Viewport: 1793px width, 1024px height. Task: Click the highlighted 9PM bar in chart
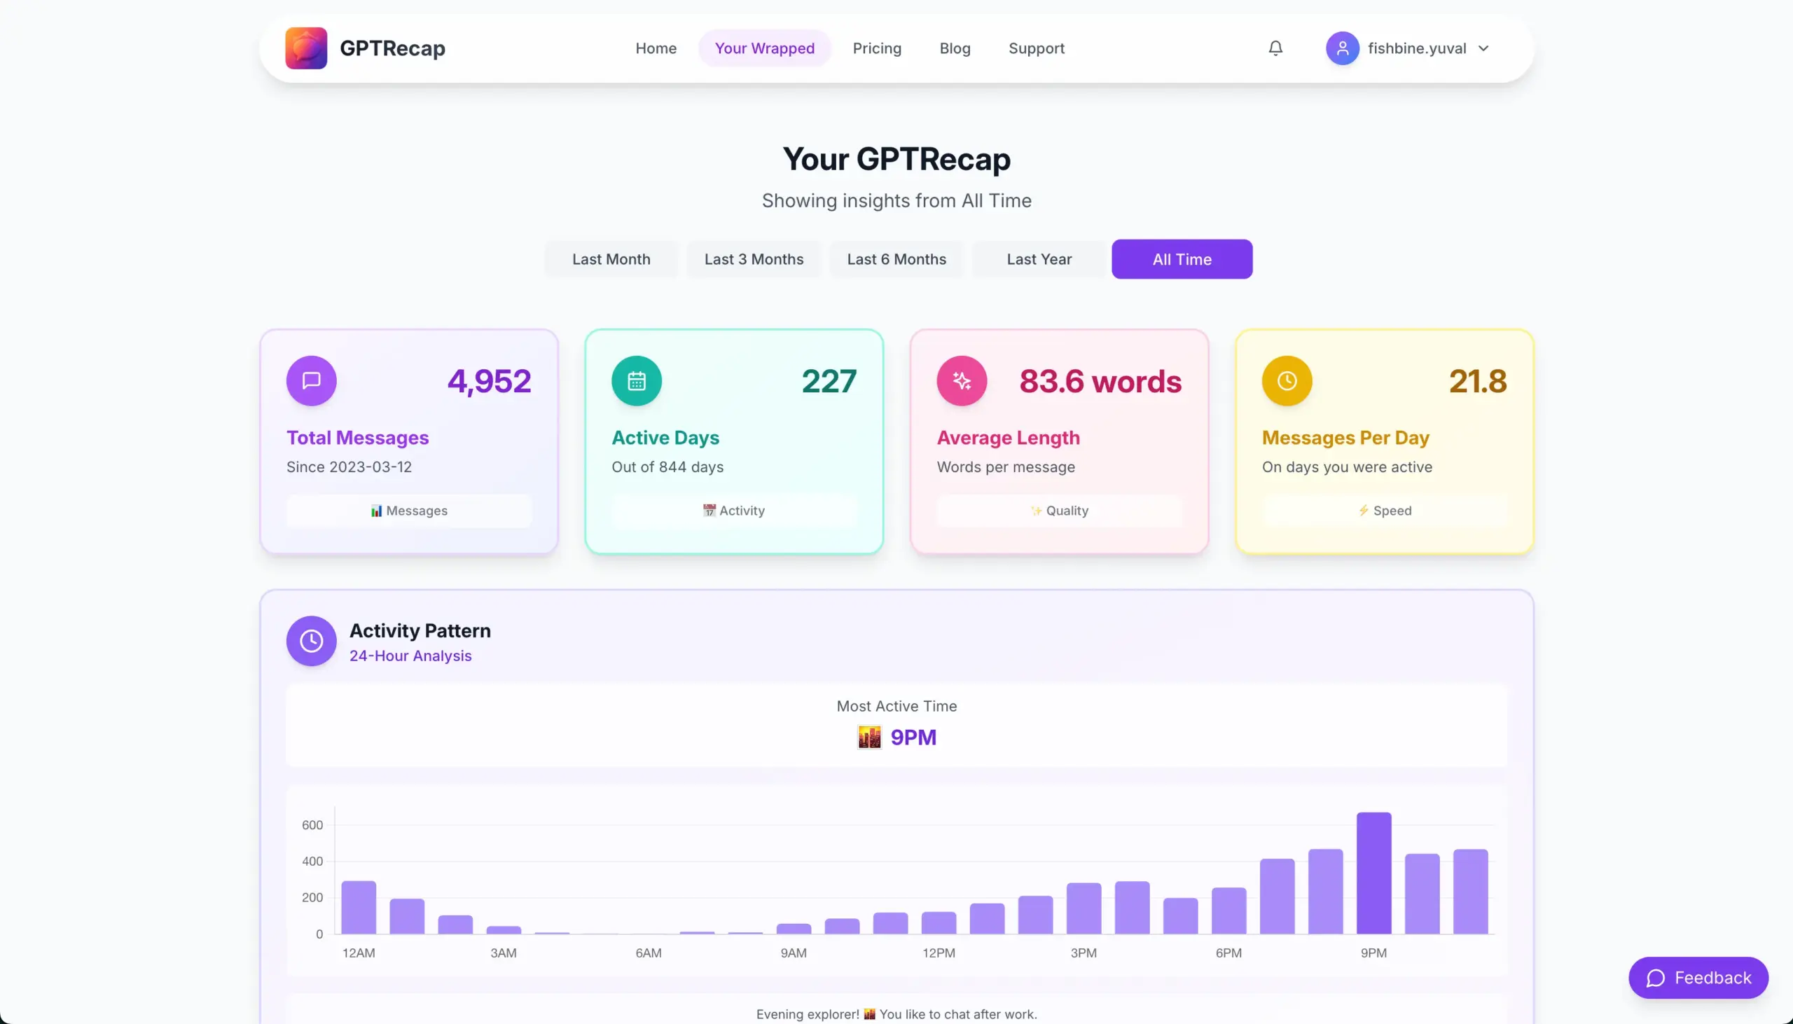[1373, 873]
